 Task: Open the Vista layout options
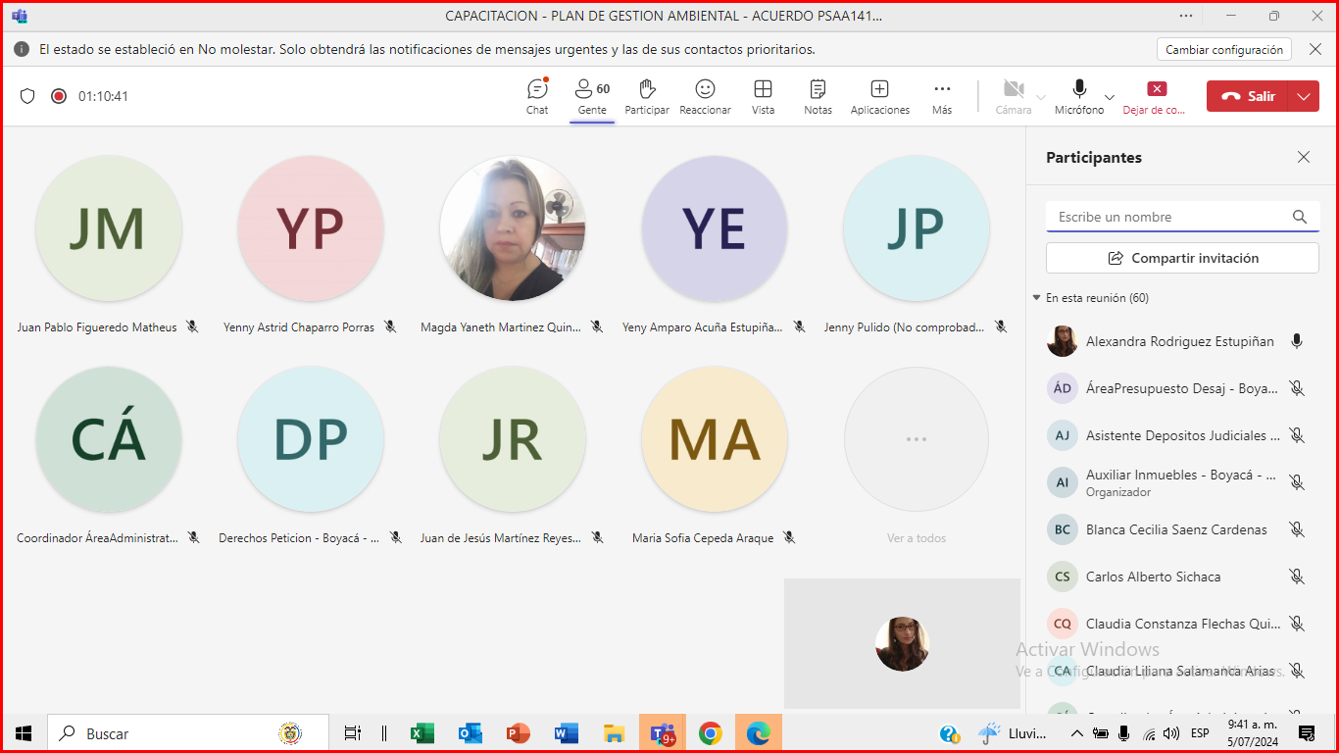click(763, 96)
